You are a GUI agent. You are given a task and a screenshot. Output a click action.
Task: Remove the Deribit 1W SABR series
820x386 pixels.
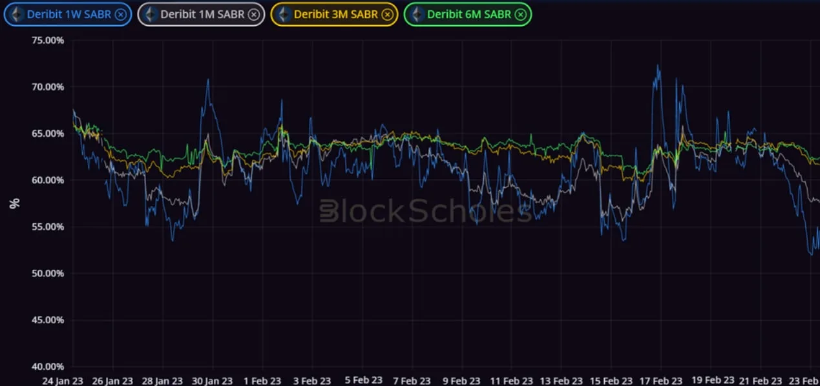coord(121,14)
